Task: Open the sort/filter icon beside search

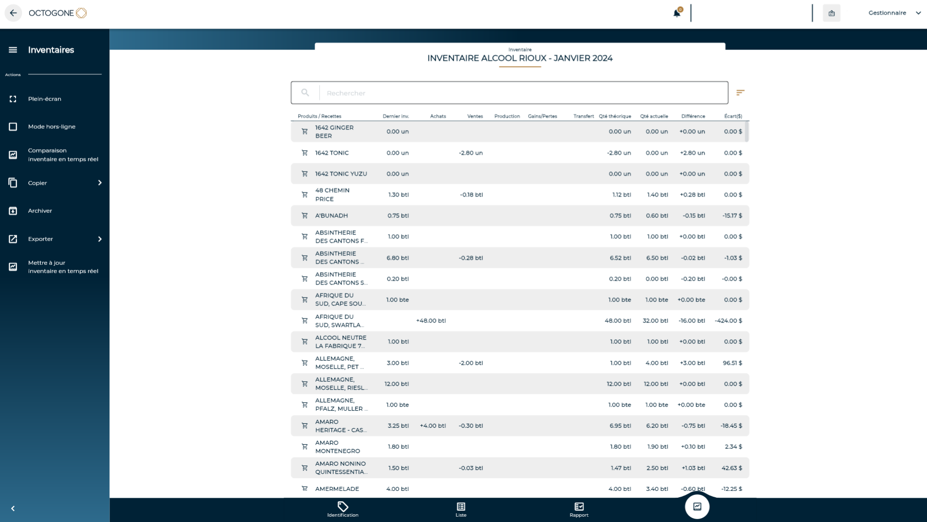Action: coord(740,92)
